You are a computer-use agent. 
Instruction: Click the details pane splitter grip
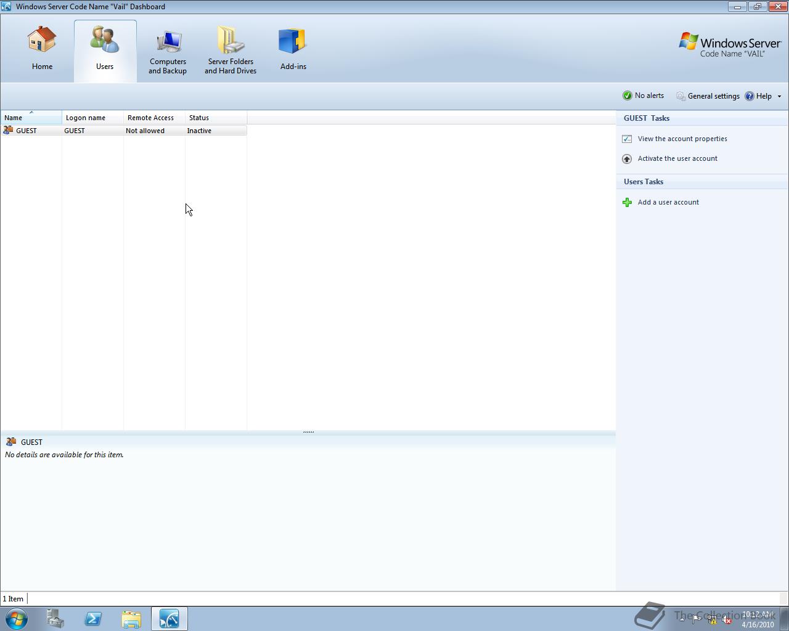click(308, 432)
